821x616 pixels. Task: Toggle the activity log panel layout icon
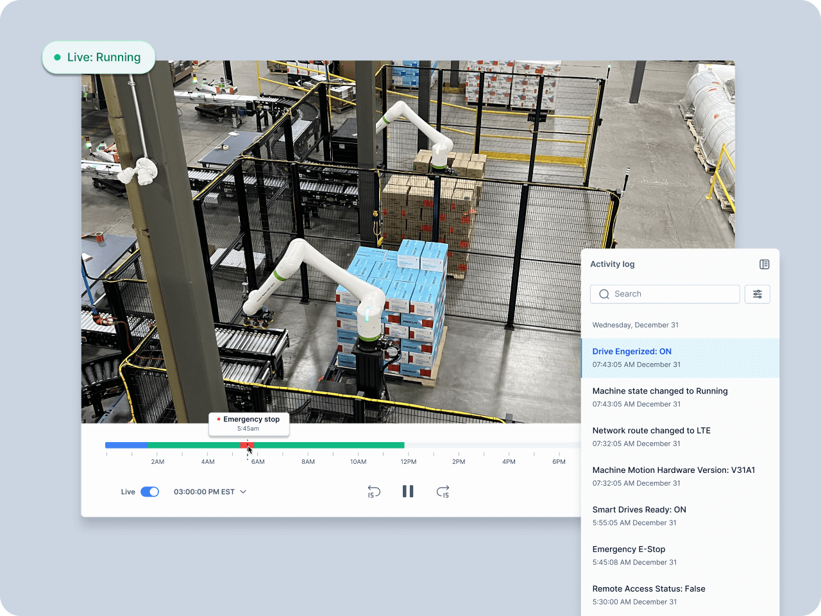764,264
